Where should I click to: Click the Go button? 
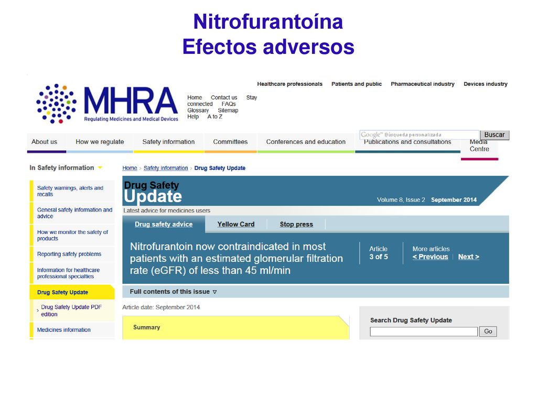(488, 331)
